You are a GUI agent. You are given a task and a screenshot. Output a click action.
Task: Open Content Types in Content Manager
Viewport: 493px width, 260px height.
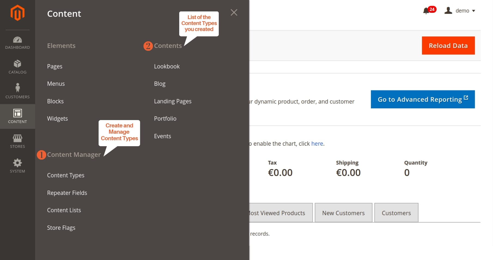[x=66, y=175]
